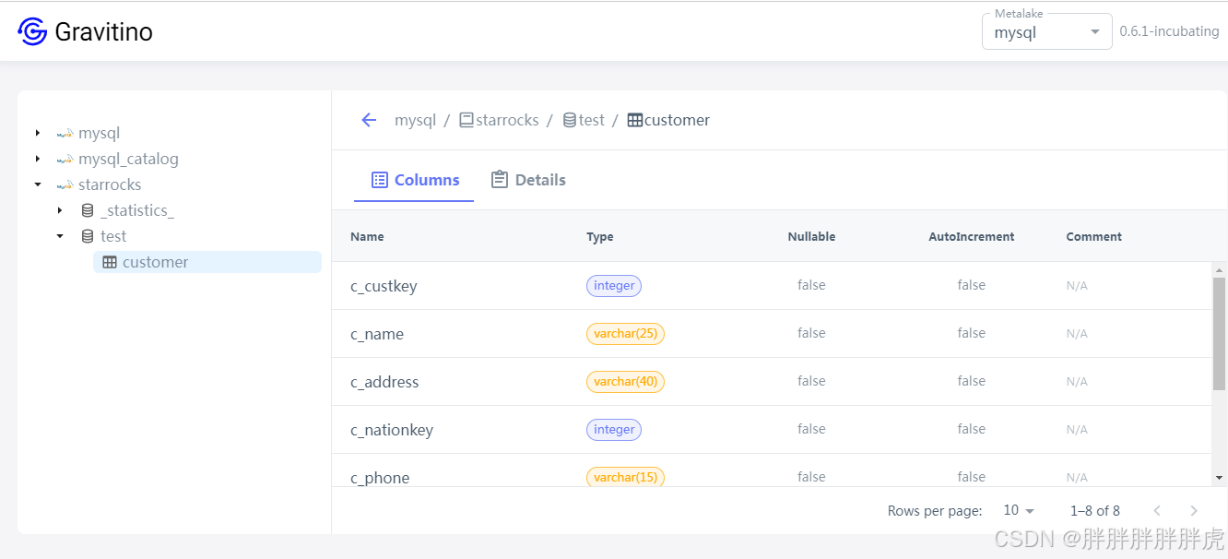Click the c_address column name
The image size is (1228, 559).
point(384,382)
